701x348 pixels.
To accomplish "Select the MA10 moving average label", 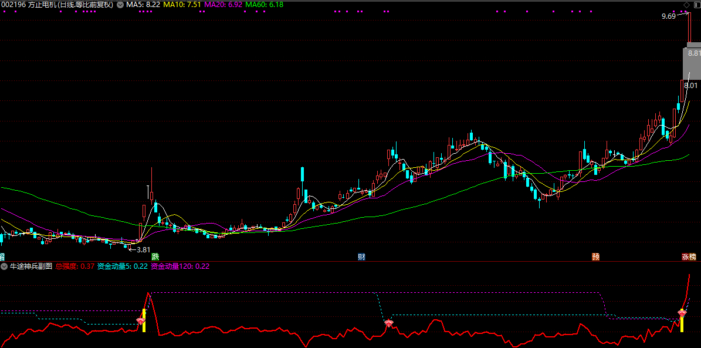I will 182,5.
